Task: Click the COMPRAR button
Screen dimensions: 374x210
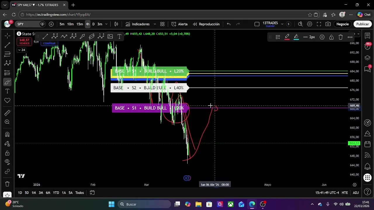Action: click(49, 43)
